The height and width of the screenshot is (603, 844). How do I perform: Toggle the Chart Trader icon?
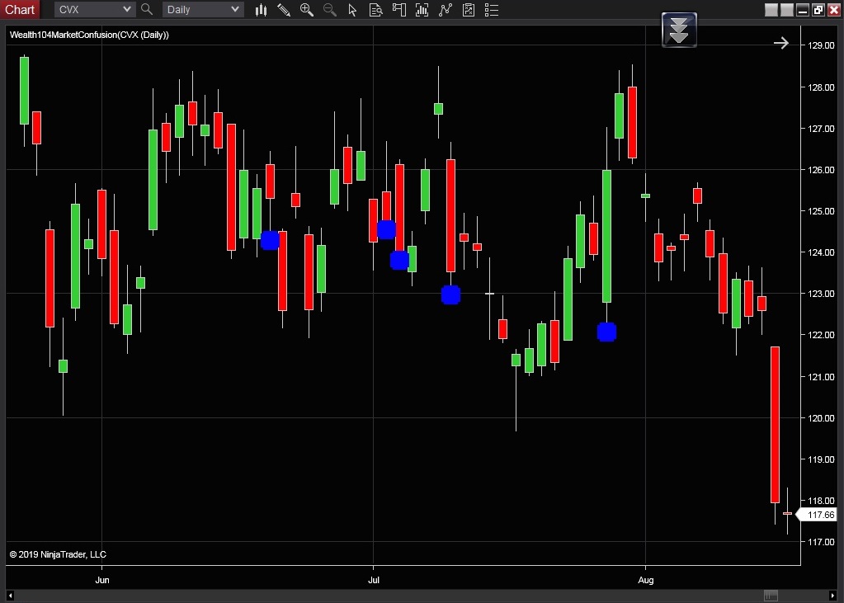(399, 10)
